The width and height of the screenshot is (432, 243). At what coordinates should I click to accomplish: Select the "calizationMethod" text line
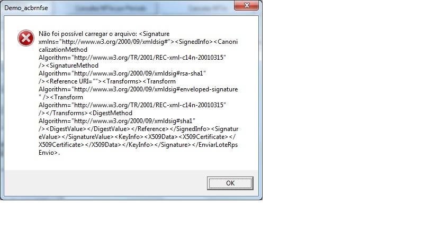[x=63, y=50]
